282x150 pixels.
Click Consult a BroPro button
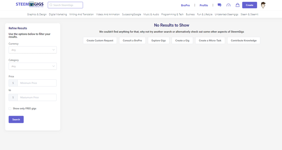pyautogui.click(x=132, y=41)
